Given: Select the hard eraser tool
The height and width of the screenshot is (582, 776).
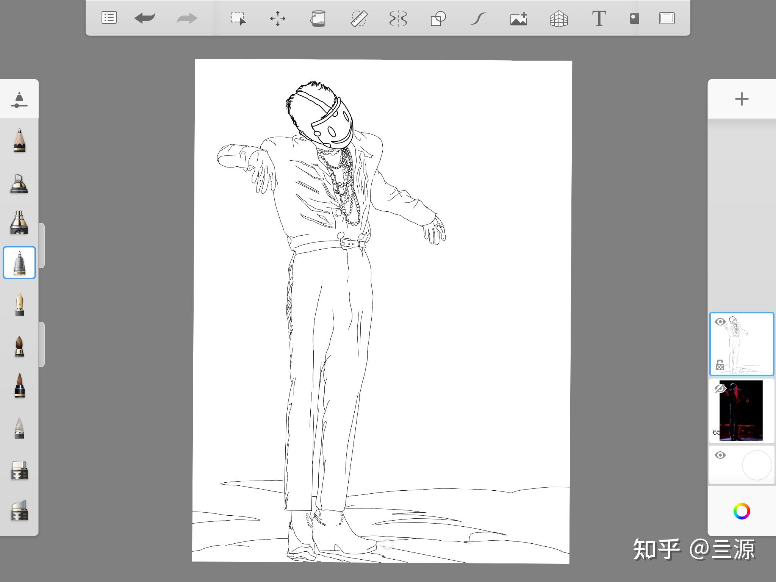Looking at the screenshot, I should click(x=19, y=470).
